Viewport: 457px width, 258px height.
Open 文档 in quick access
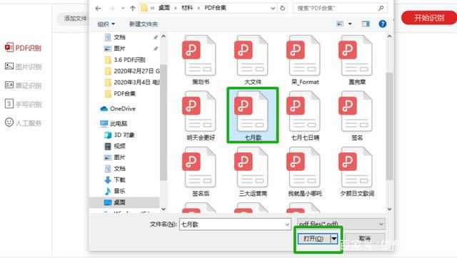(119, 37)
